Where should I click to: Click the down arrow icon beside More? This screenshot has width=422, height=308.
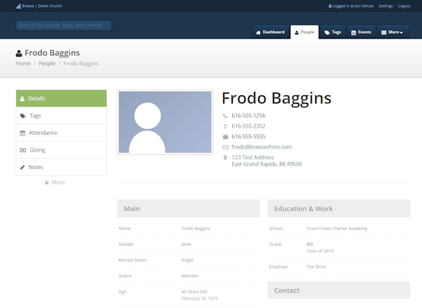click(x=46, y=182)
